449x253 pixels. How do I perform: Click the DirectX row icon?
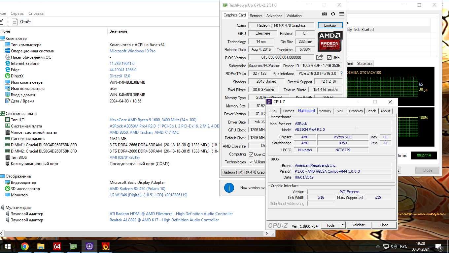(x=8, y=76)
